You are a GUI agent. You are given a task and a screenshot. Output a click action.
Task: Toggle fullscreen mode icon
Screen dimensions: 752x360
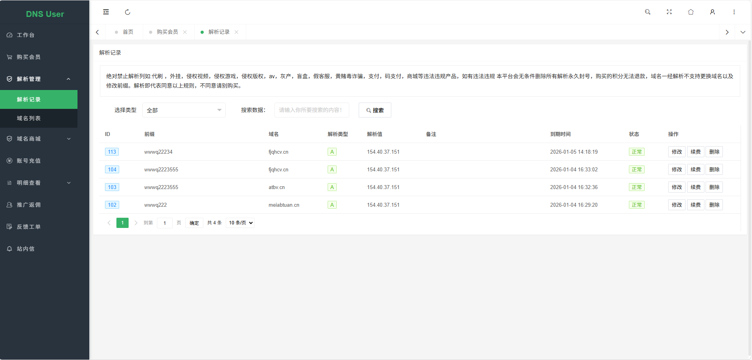pos(669,12)
